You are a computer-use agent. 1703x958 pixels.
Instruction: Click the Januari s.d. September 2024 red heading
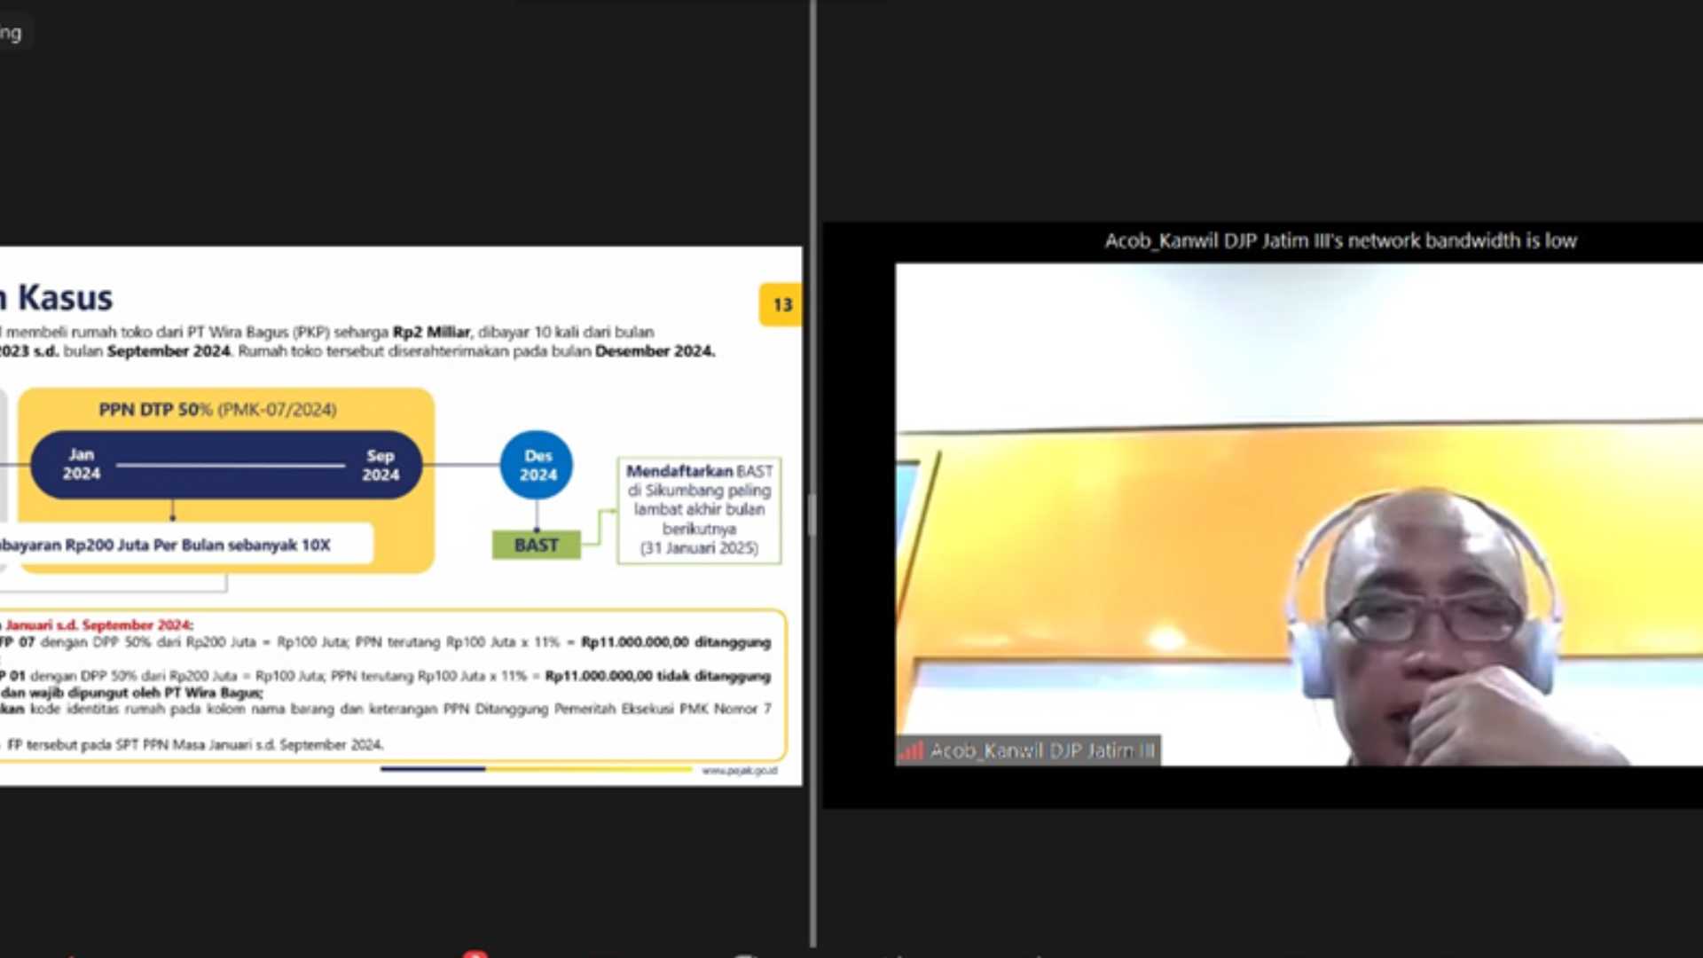click(x=98, y=624)
